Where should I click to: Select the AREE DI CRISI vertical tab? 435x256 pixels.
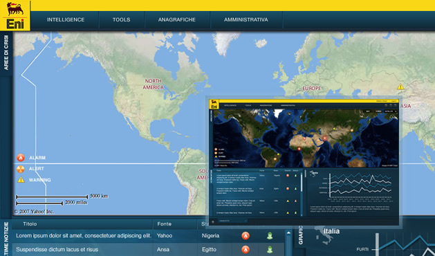(6, 53)
